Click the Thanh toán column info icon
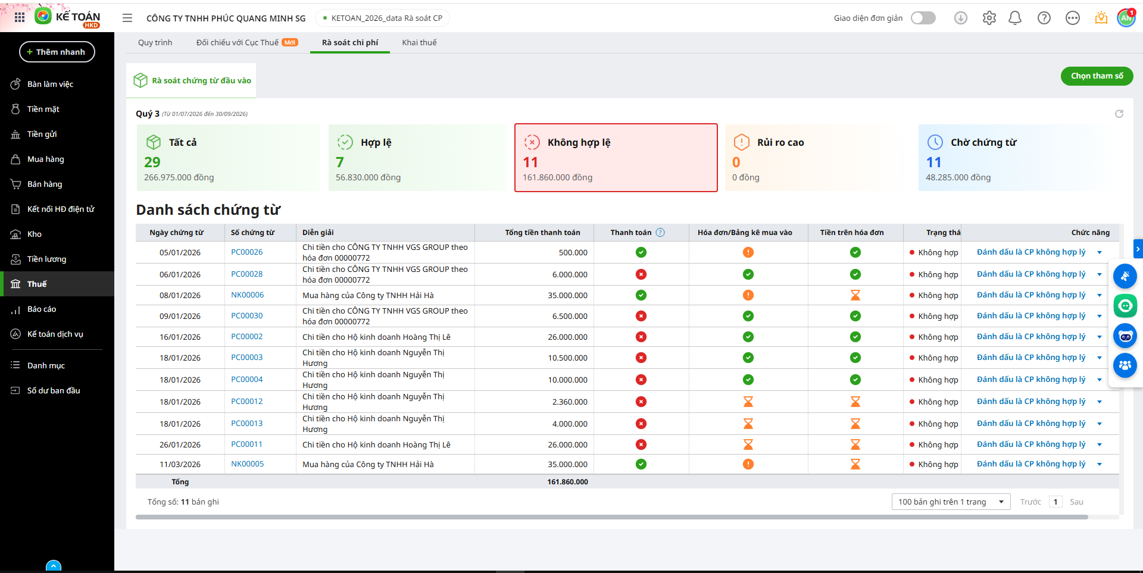Screen dimensions: 1143x573 click(660, 233)
